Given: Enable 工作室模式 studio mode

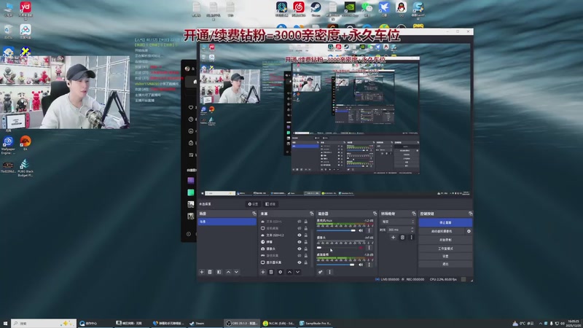Looking at the screenshot, I should click(x=445, y=248).
